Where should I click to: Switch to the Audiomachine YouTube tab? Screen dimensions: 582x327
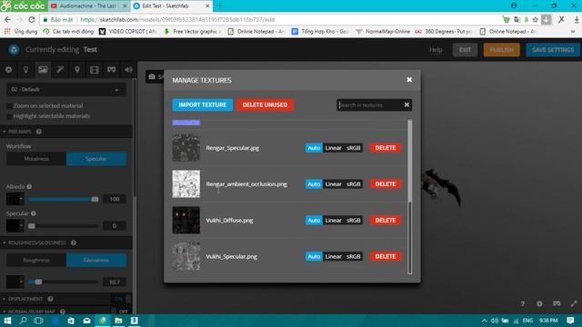point(88,6)
